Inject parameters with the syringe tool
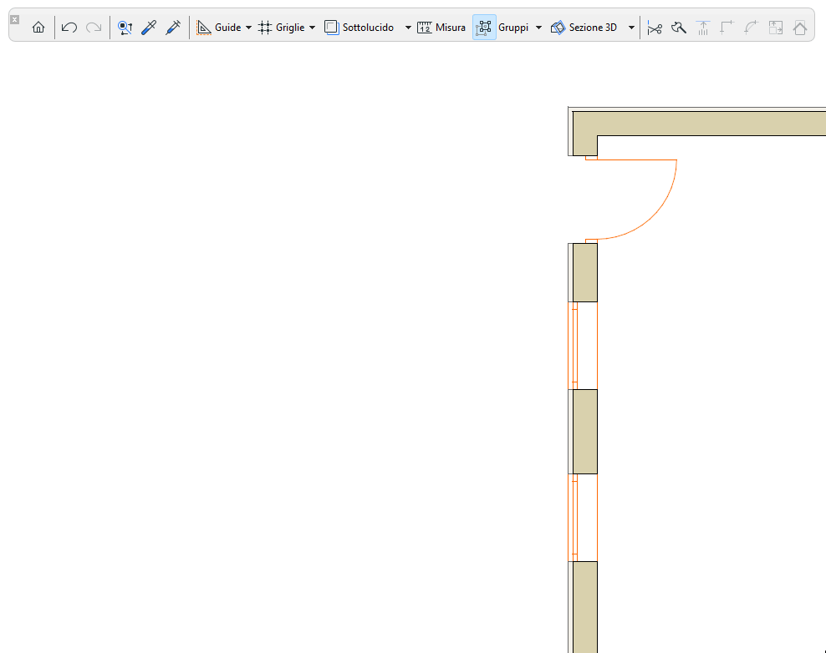 [x=173, y=27]
